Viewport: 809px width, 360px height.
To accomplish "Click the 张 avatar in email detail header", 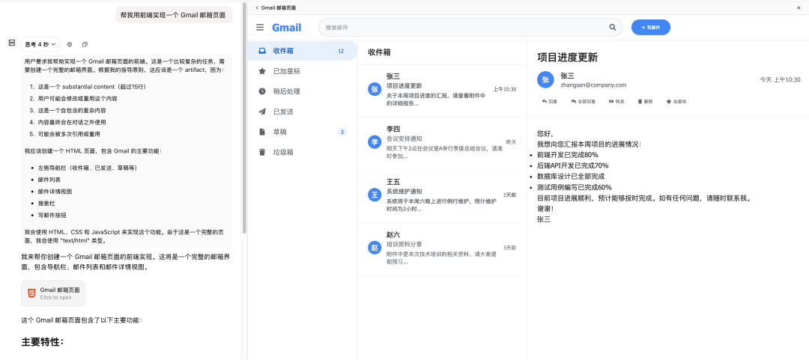I will pos(545,80).
